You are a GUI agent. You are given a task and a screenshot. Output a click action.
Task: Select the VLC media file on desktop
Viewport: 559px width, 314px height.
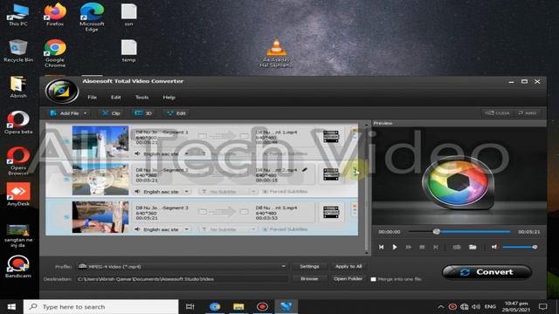276,53
